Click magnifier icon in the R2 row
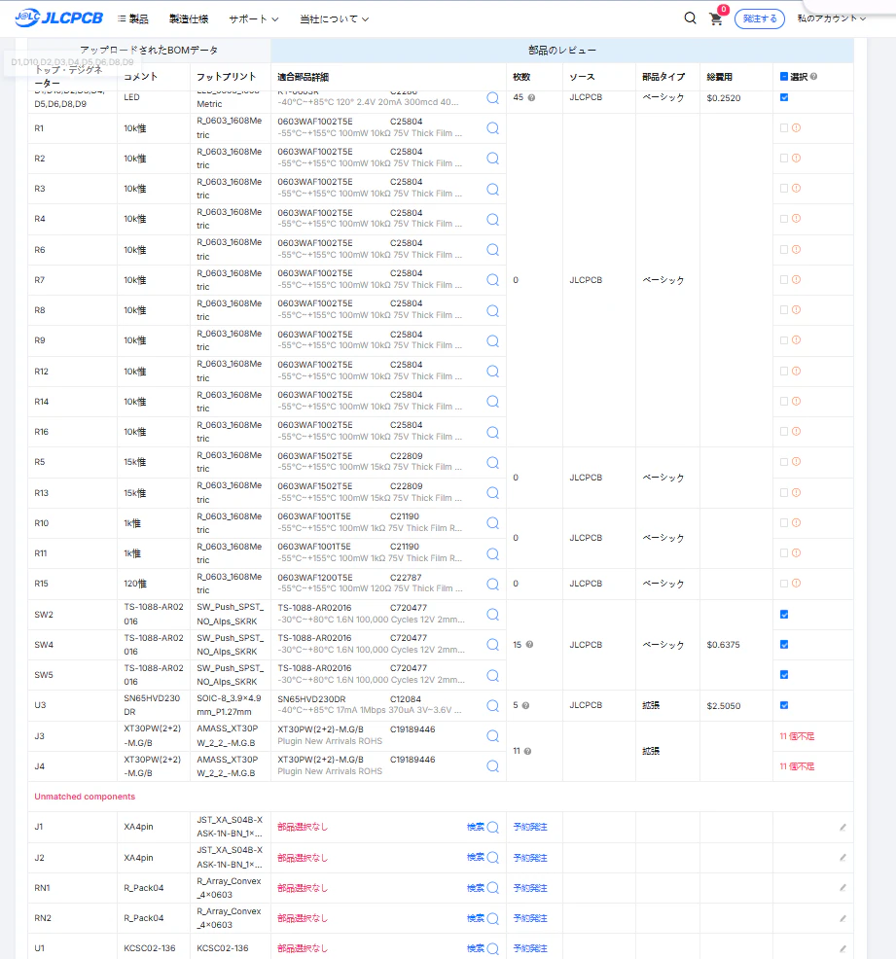Image resolution: width=896 pixels, height=959 pixels. (493, 158)
